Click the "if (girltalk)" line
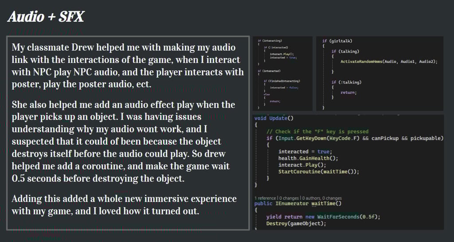This screenshot has height=242, width=454. [337, 41]
